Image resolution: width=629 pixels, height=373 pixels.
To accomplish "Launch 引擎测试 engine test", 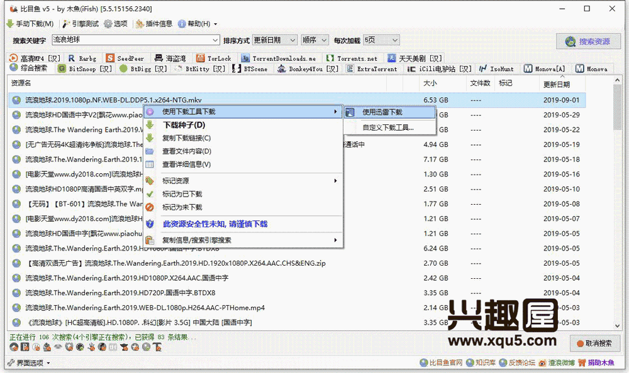I will pyautogui.click(x=81, y=24).
